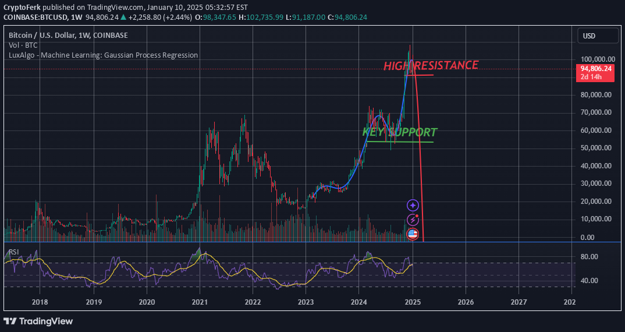The height and width of the screenshot is (332, 625).
Task: Click the 70,000.00 price axis label
Action: click(x=595, y=112)
